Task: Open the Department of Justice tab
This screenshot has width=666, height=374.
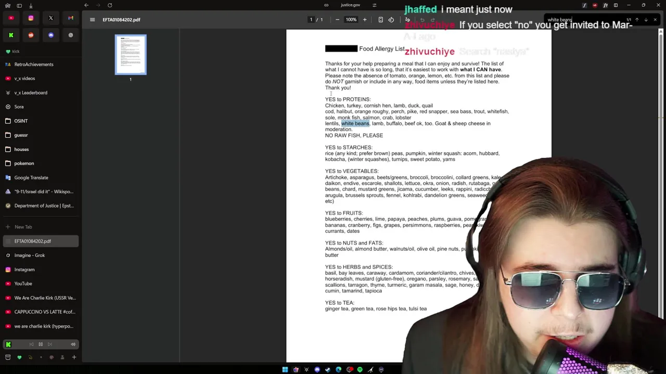Action: pyautogui.click(x=41, y=206)
